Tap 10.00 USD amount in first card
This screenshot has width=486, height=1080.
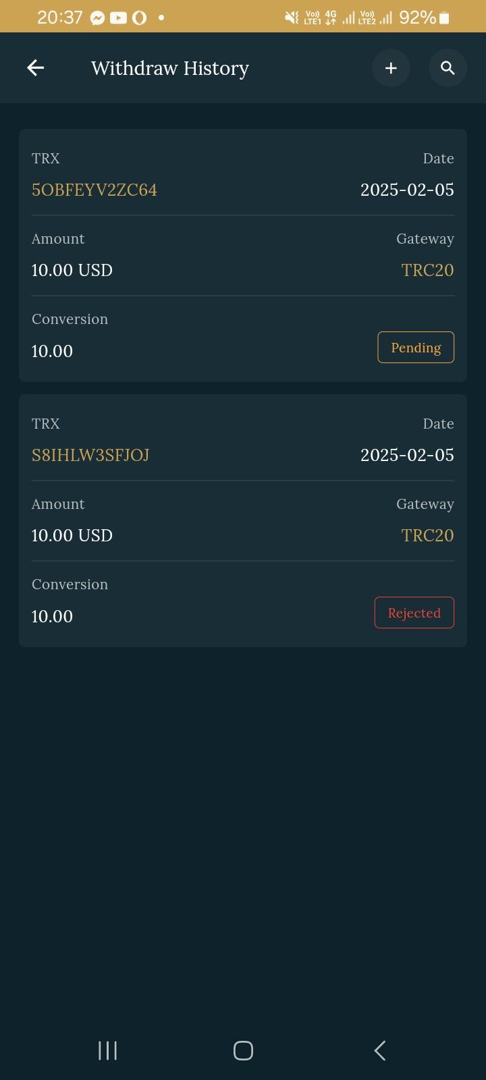coord(72,270)
